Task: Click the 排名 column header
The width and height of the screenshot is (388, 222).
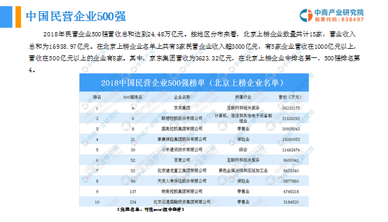Action: (x=97, y=97)
